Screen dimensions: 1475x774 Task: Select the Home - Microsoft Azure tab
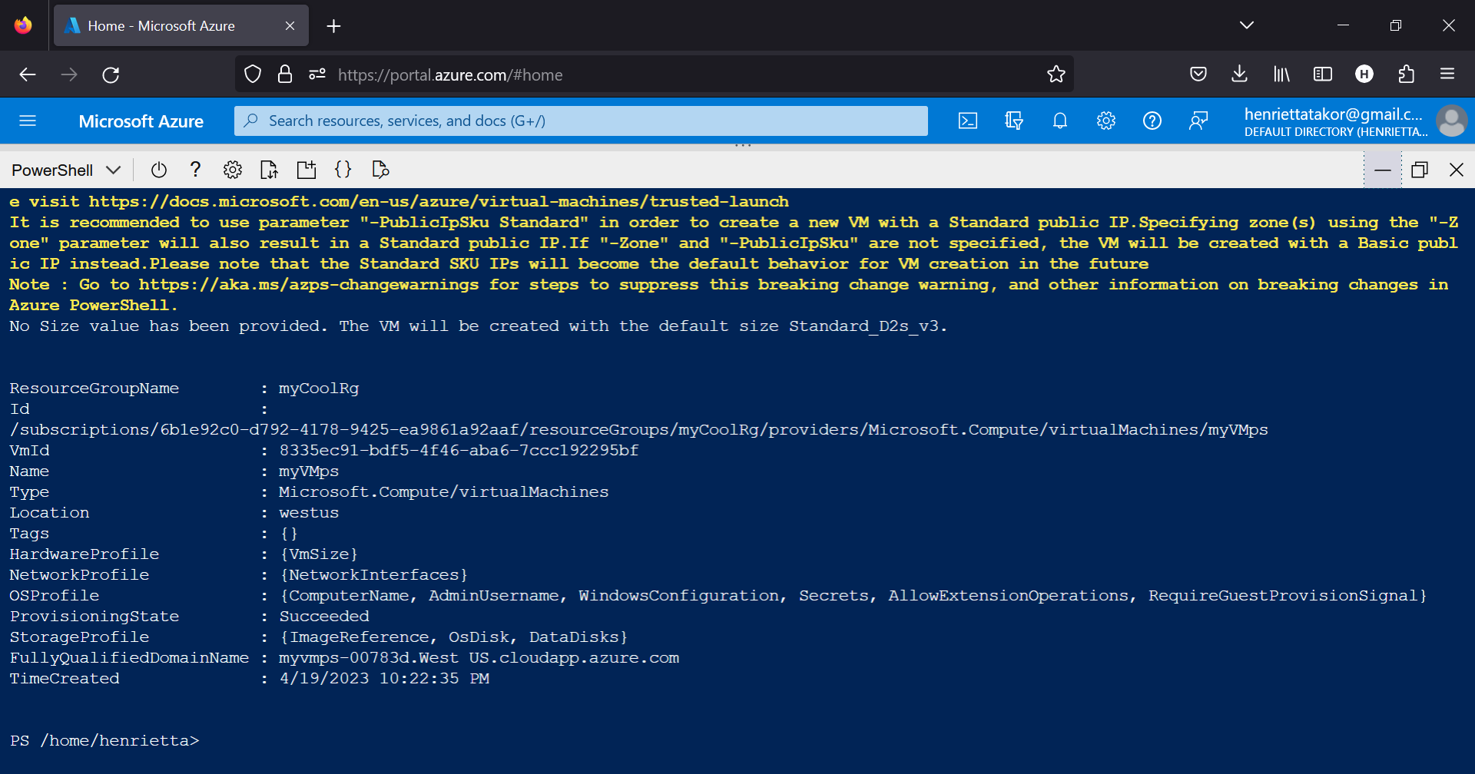tap(181, 25)
